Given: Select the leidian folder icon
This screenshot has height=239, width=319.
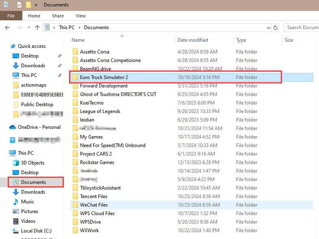Looking at the screenshot, I should (75, 120).
